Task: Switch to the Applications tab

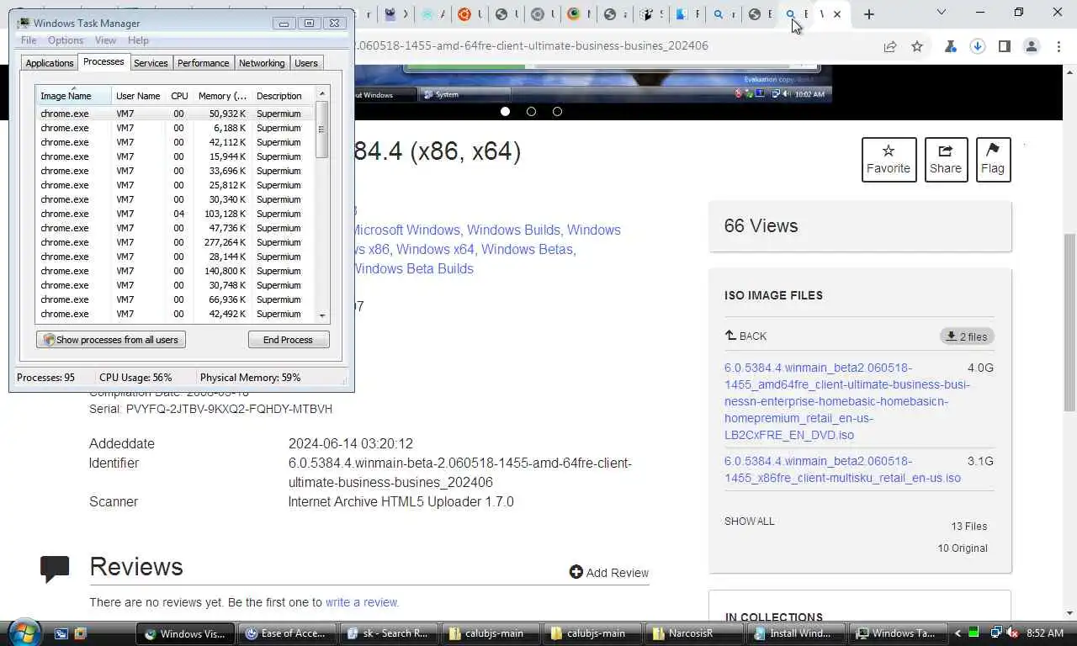Action: (50, 63)
